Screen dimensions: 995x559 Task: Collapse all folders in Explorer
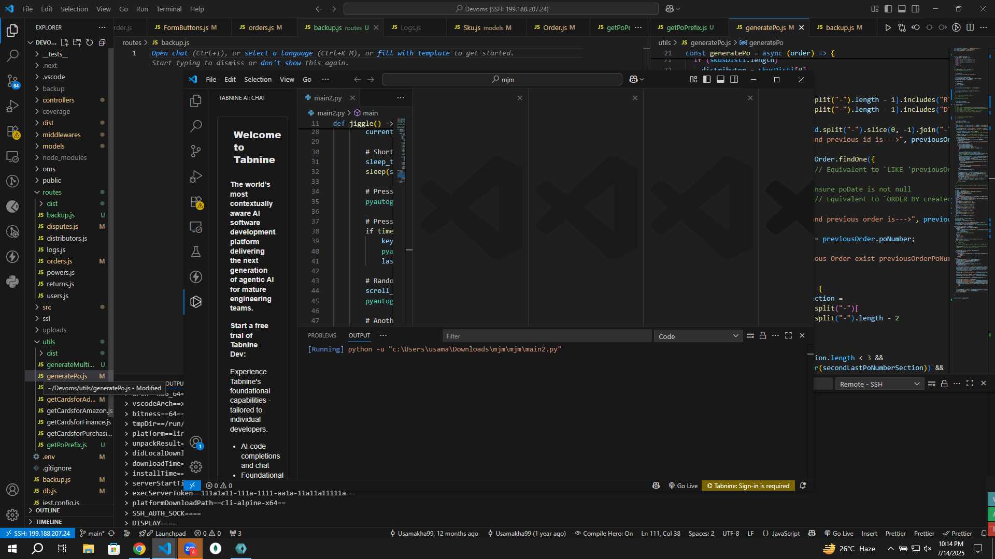point(102,42)
